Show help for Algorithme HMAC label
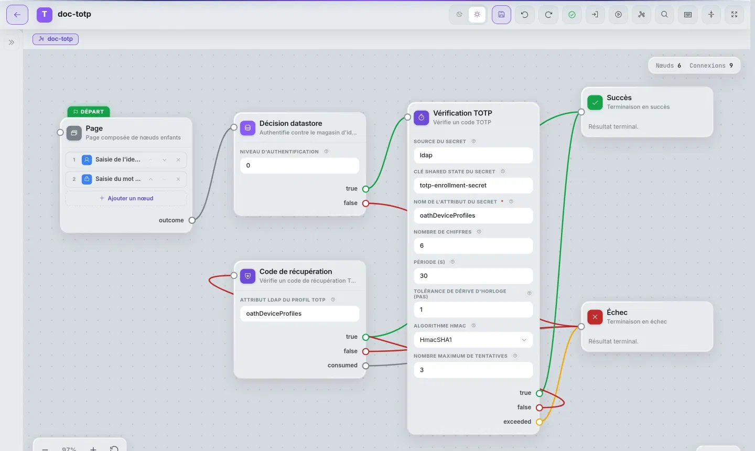Viewport: 755px width, 451px height. tap(473, 326)
